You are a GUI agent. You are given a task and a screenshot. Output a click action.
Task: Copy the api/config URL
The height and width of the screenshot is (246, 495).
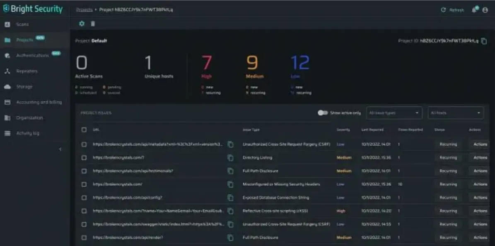pos(230,198)
